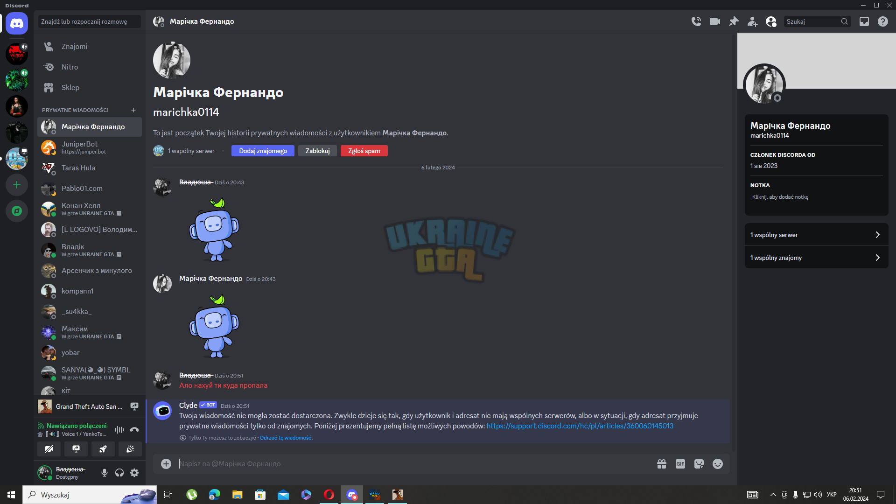Start a video call from chat header
The height and width of the screenshot is (504, 896).
pos(715,21)
